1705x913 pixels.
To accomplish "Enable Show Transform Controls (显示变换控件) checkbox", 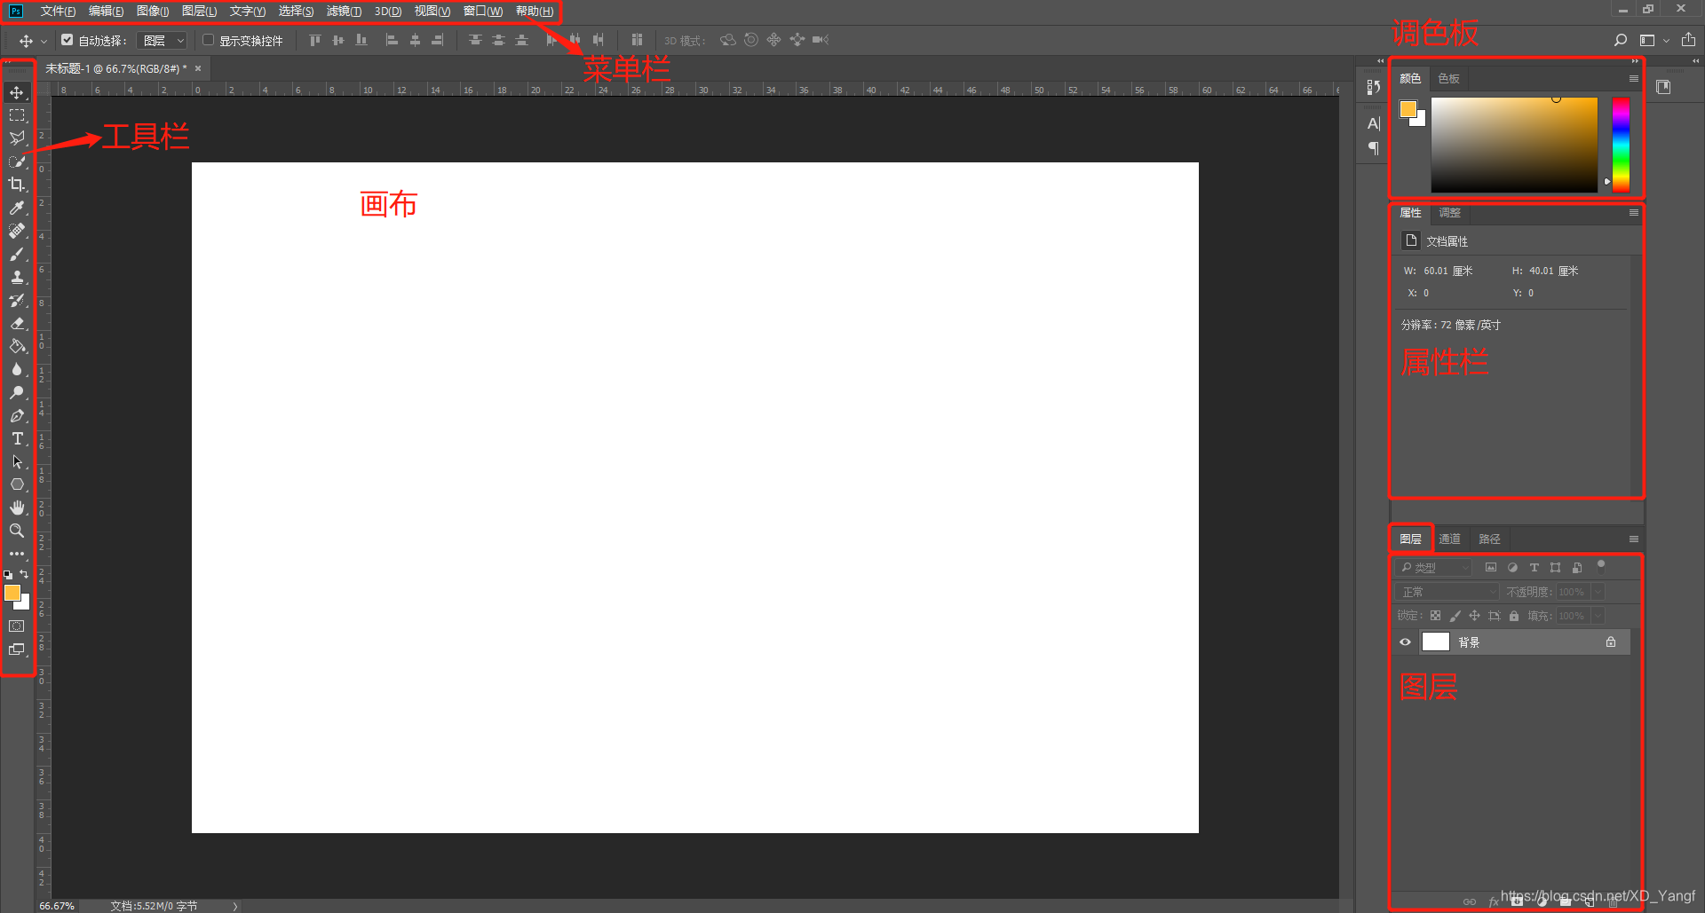I will [x=209, y=40].
